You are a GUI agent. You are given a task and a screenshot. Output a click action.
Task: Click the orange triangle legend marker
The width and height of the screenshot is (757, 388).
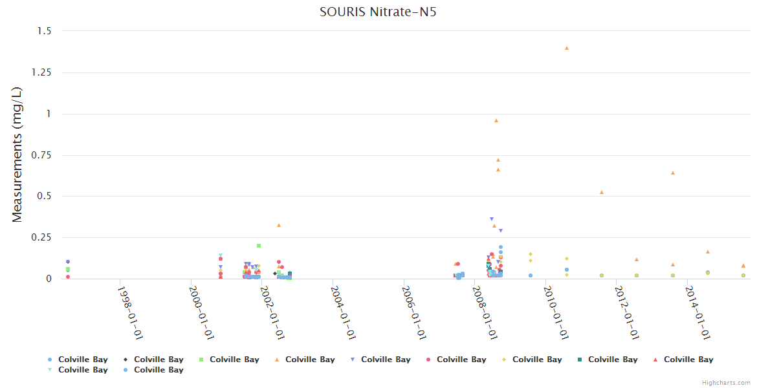point(277,360)
